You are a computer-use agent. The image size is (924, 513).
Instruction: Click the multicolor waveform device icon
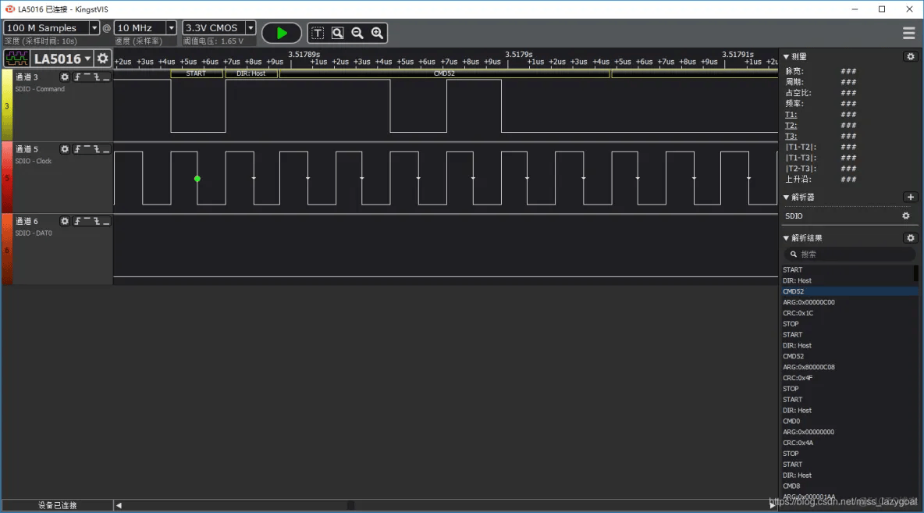tap(16, 59)
